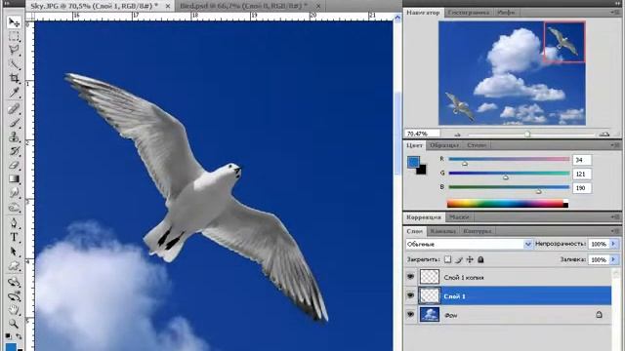Switch to the Маски tab

(x=459, y=217)
